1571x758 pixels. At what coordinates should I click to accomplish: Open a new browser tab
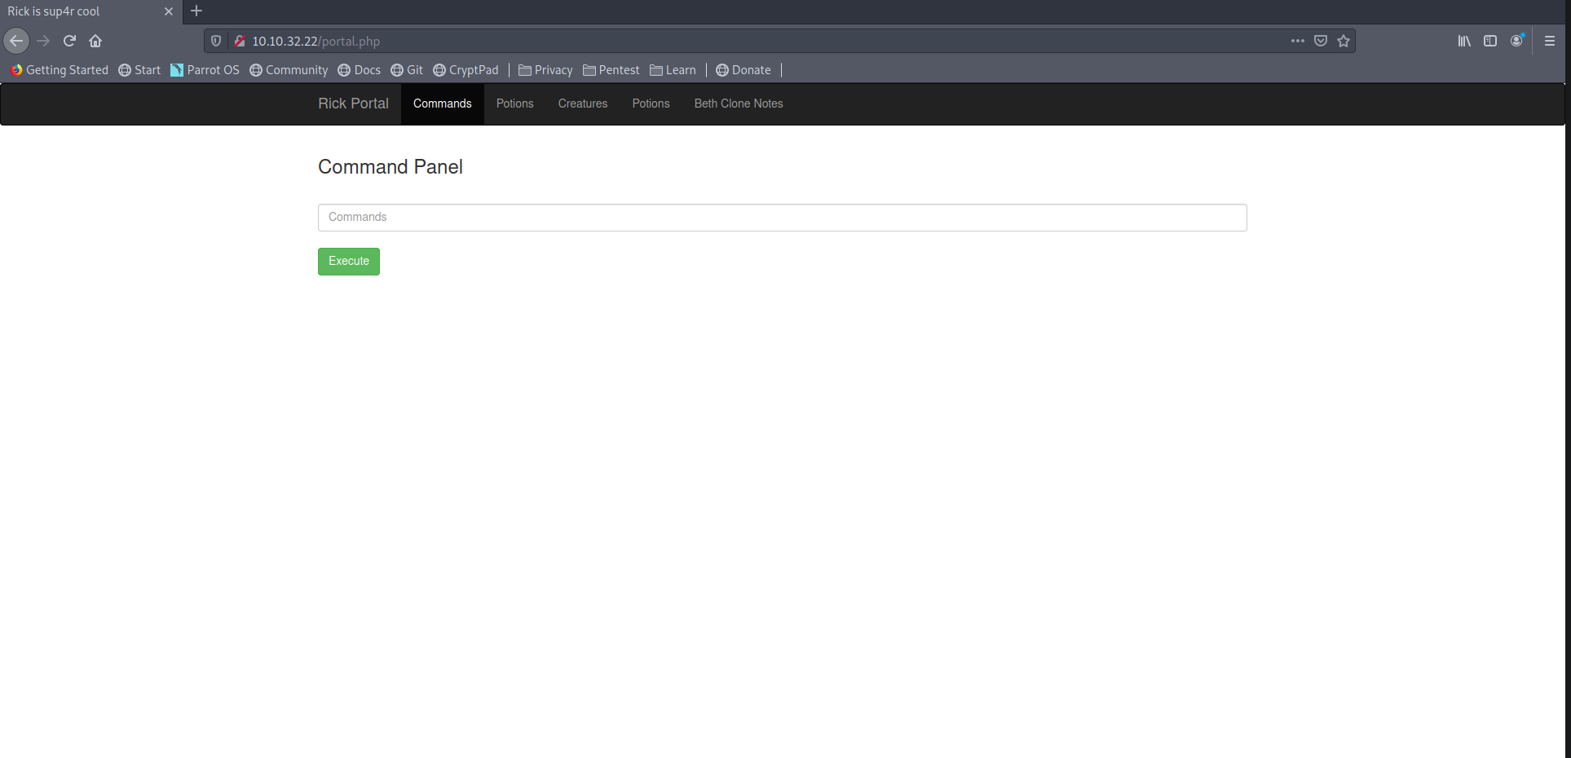pos(196,11)
